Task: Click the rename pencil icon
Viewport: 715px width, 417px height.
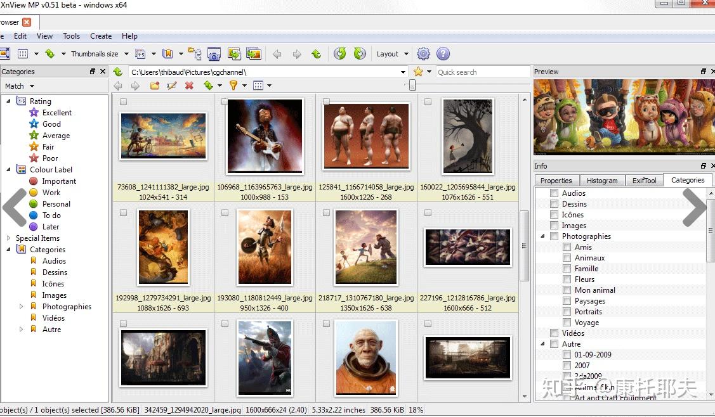Action: point(171,86)
